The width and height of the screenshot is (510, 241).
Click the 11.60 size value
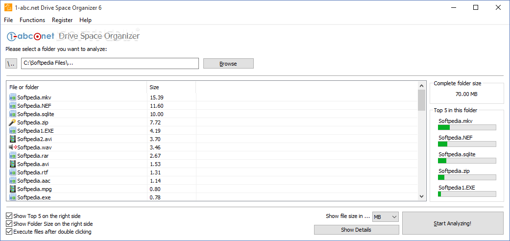[157, 106]
